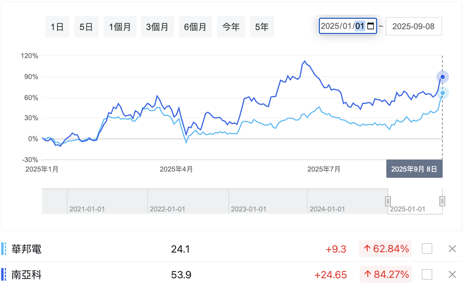Tick the checkbox in the 南亞科 row

tap(427, 274)
